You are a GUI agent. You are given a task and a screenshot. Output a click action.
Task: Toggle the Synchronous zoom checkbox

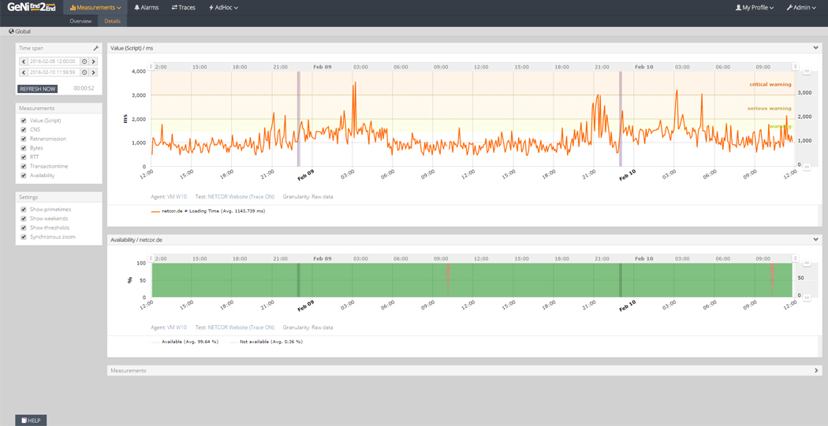(x=23, y=237)
